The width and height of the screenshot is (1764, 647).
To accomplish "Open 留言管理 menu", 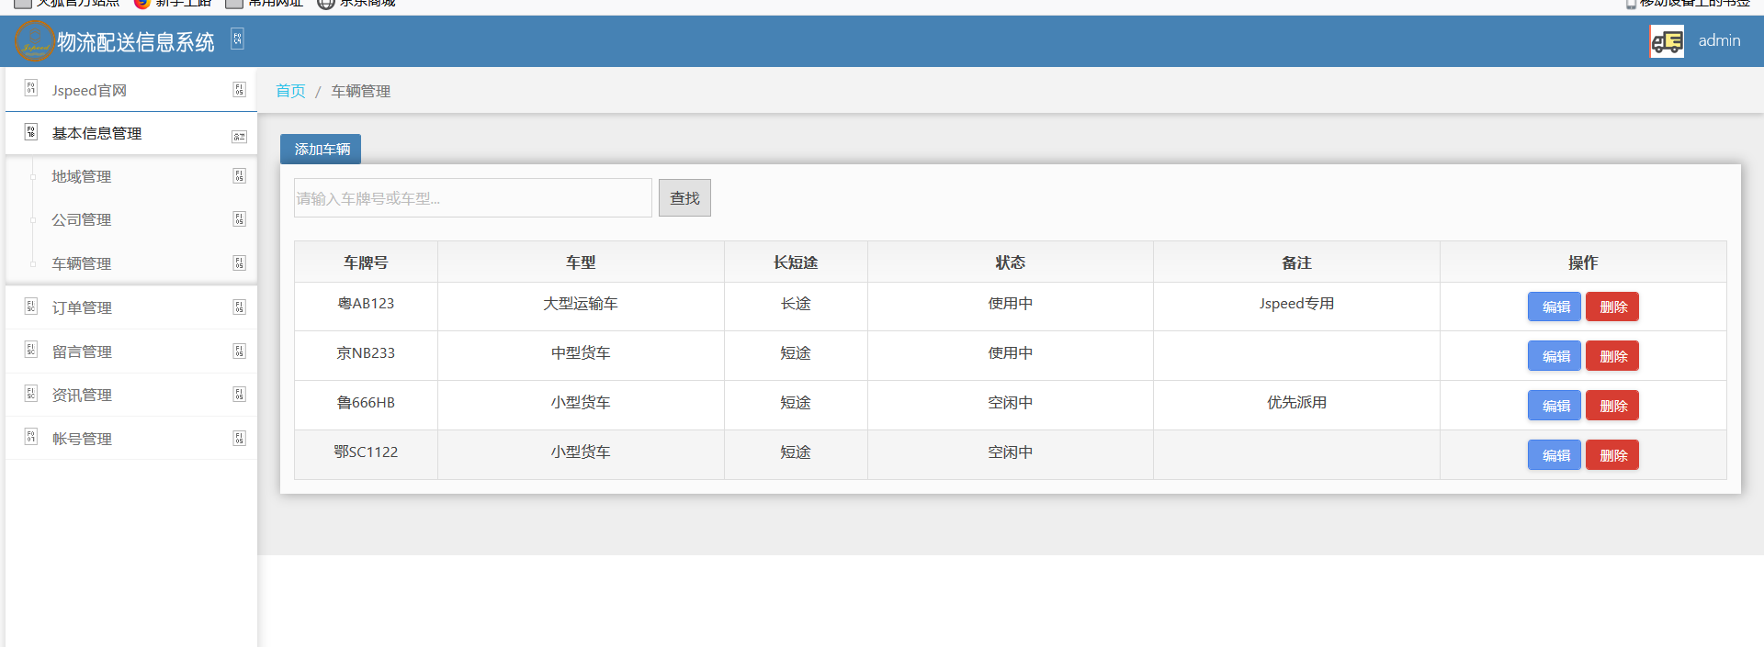I will tap(131, 351).
